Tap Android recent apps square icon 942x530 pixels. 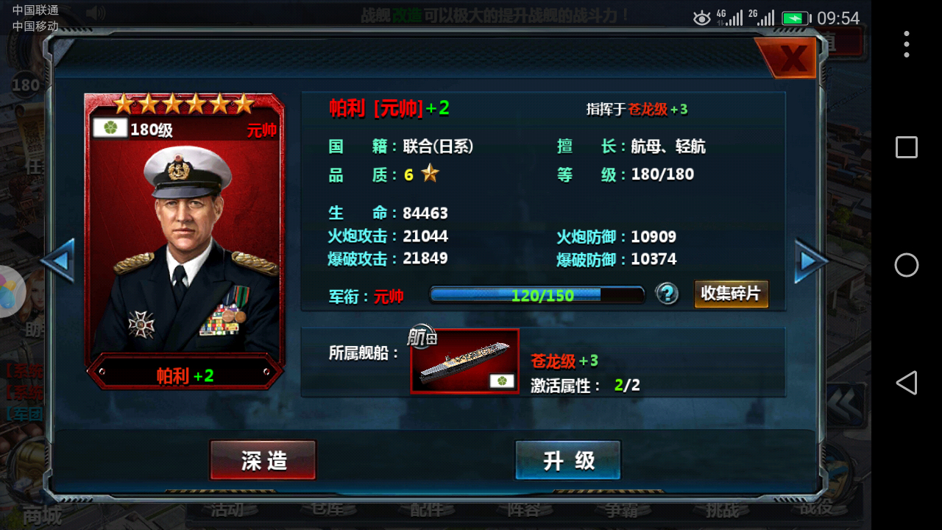tap(907, 147)
